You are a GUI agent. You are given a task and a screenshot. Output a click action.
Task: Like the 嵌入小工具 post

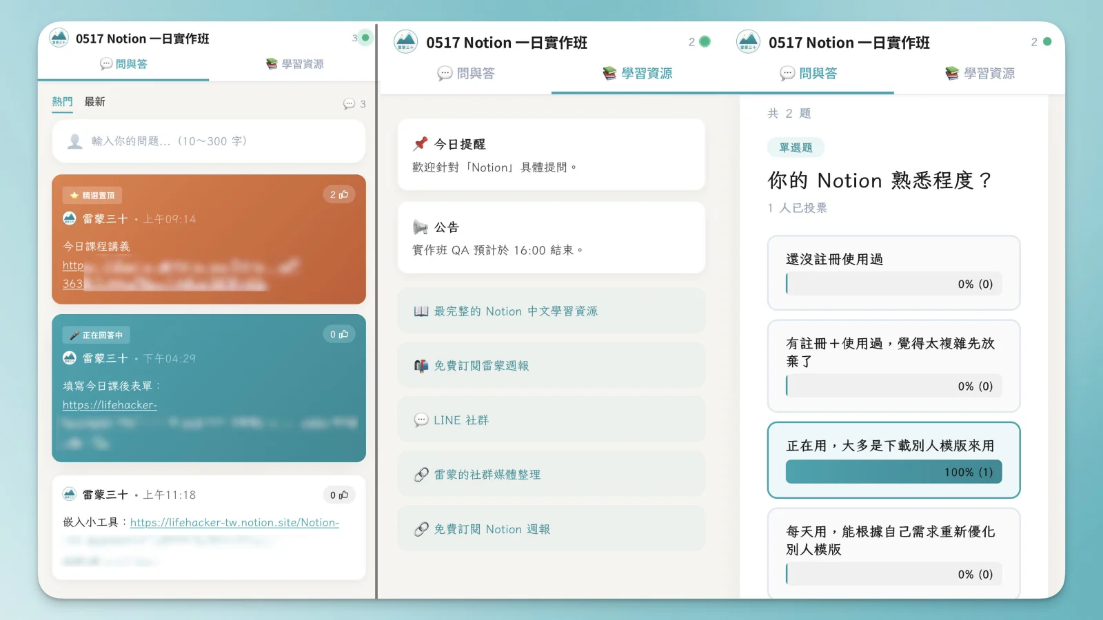tap(339, 495)
